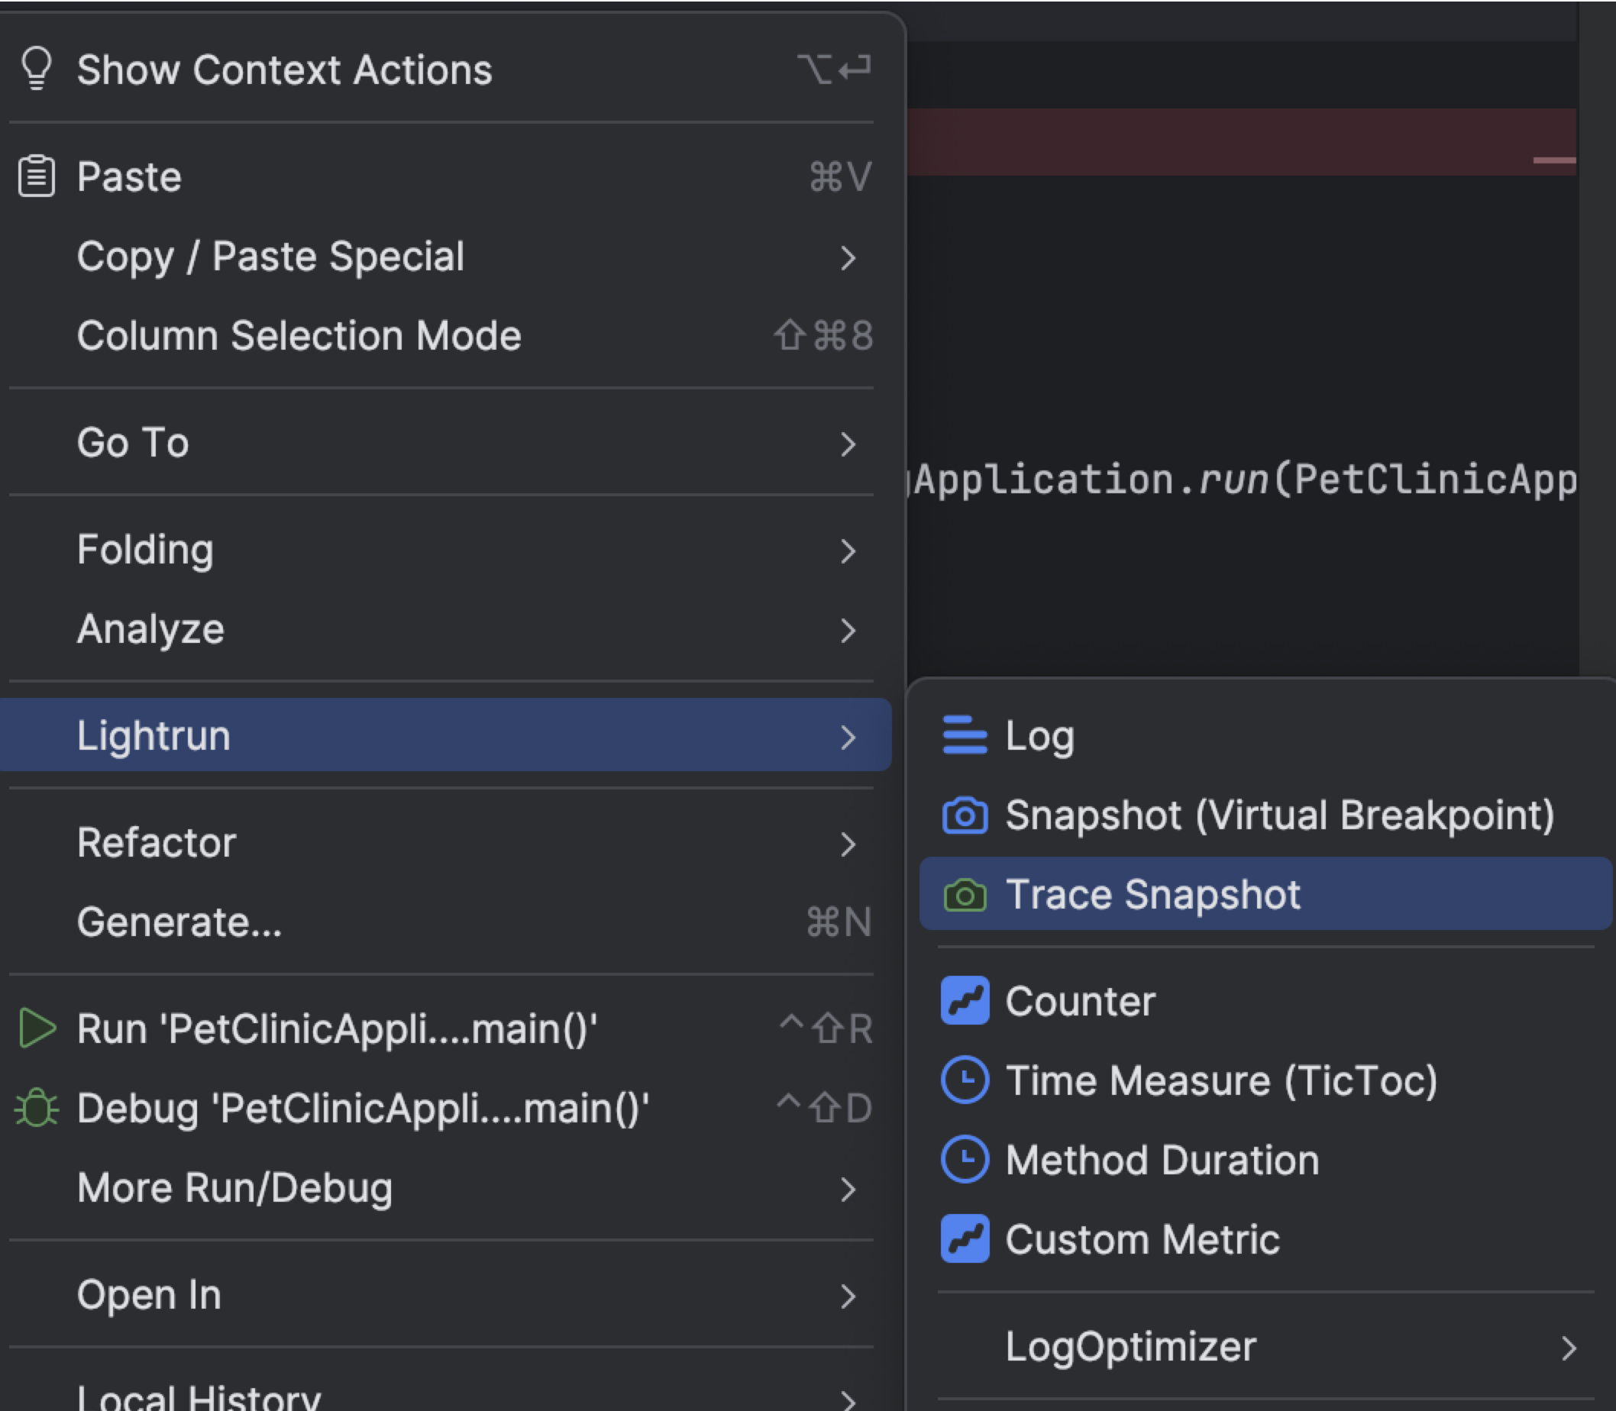Click the blue camera Snapshot icon
This screenshot has width=1616, height=1411.
[x=965, y=815]
